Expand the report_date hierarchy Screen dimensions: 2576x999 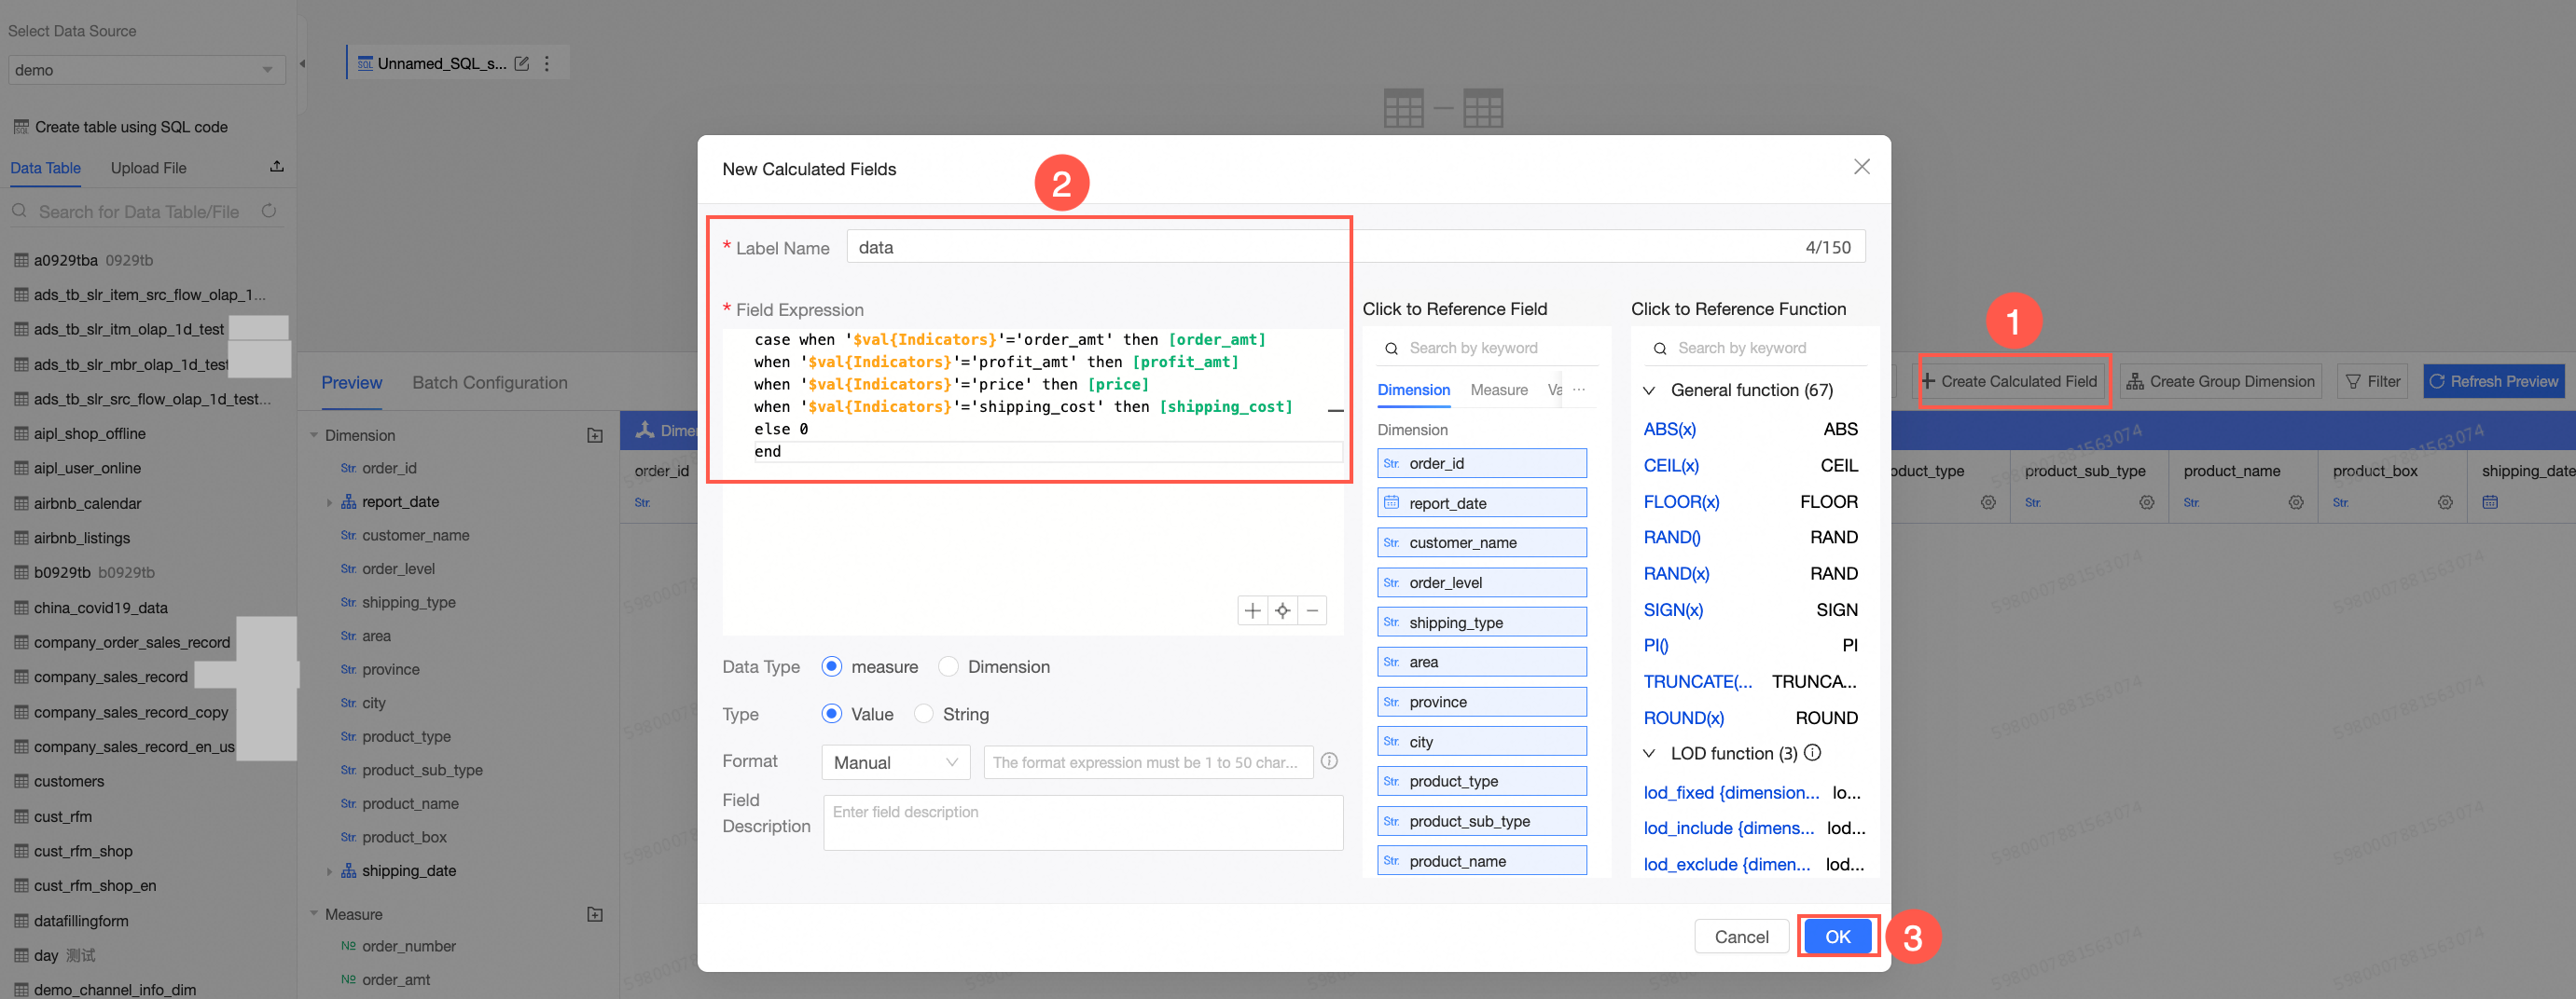click(329, 502)
